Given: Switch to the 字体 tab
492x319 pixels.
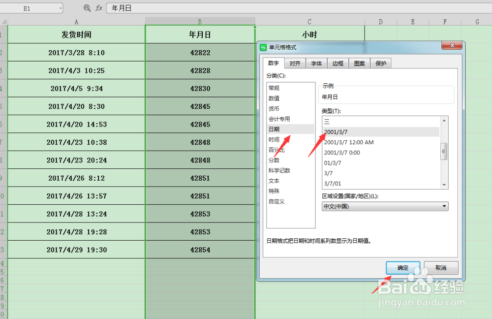Looking at the screenshot, I should 316,63.
